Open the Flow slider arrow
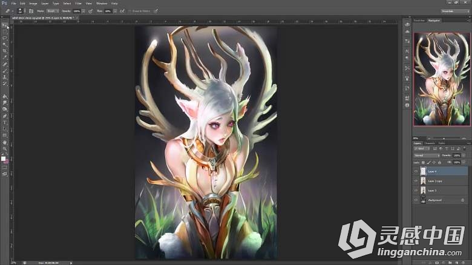Image resolution: width=472 pixels, height=265 pixels. coord(115,11)
